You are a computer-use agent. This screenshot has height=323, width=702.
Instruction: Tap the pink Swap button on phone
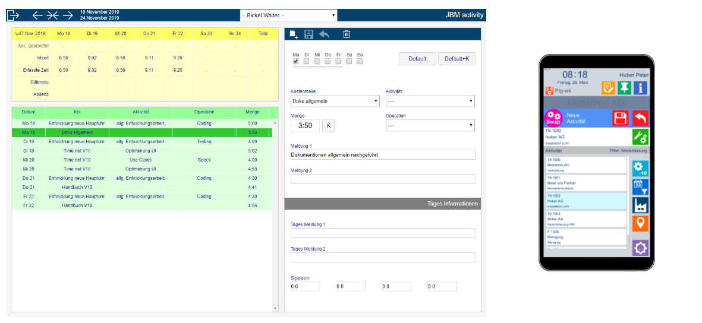click(553, 118)
